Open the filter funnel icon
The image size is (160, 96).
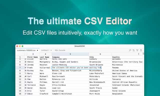point(137,50)
